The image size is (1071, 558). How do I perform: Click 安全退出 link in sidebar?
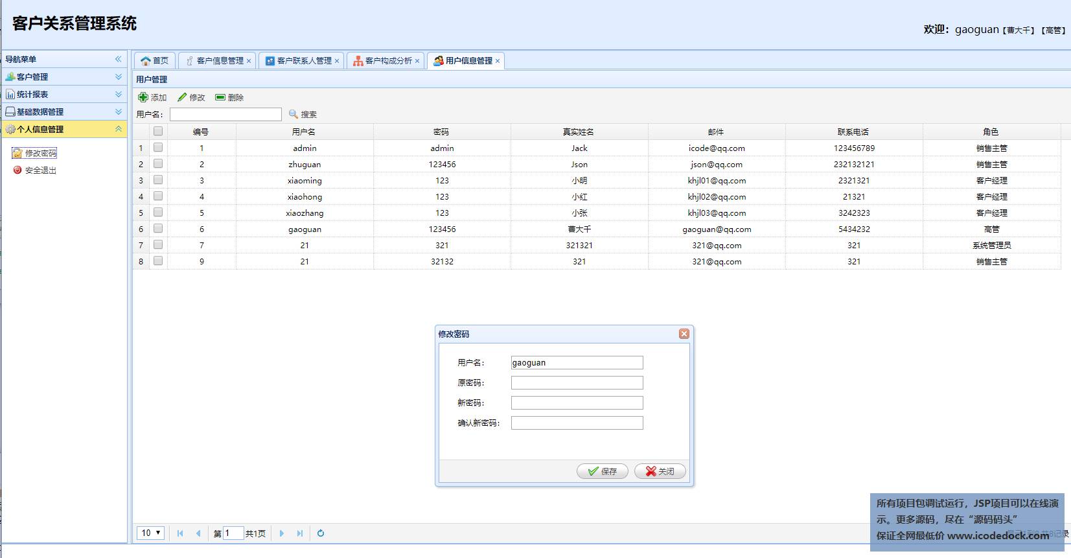click(41, 170)
